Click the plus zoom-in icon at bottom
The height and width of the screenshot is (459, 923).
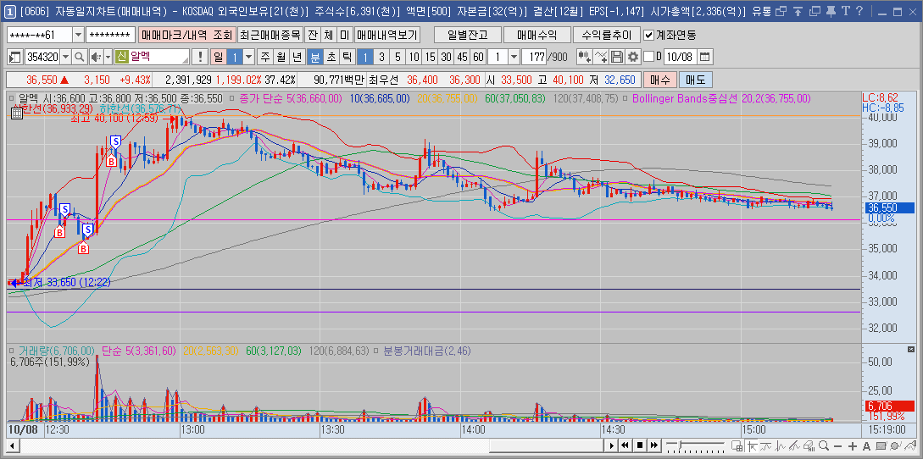pyautogui.click(x=852, y=445)
